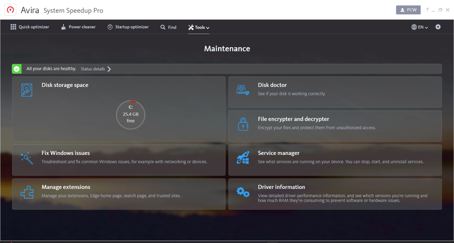Click 'Manage your extensions, Edge home page' description
This screenshot has height=243, width=454.
point(111,196)
